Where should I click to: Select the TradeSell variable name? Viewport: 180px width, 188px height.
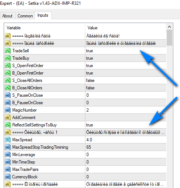20,51
